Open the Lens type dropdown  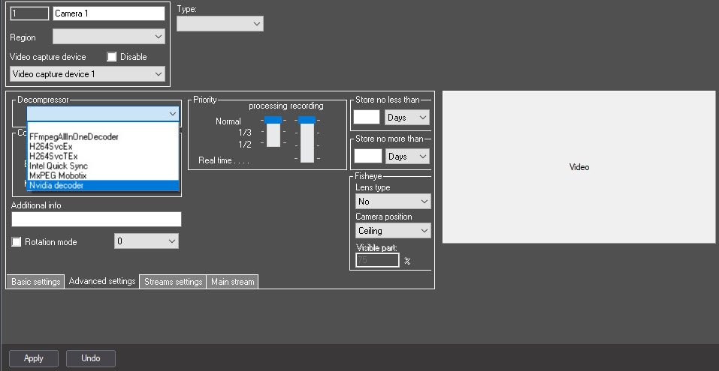(x=393, y=202)
